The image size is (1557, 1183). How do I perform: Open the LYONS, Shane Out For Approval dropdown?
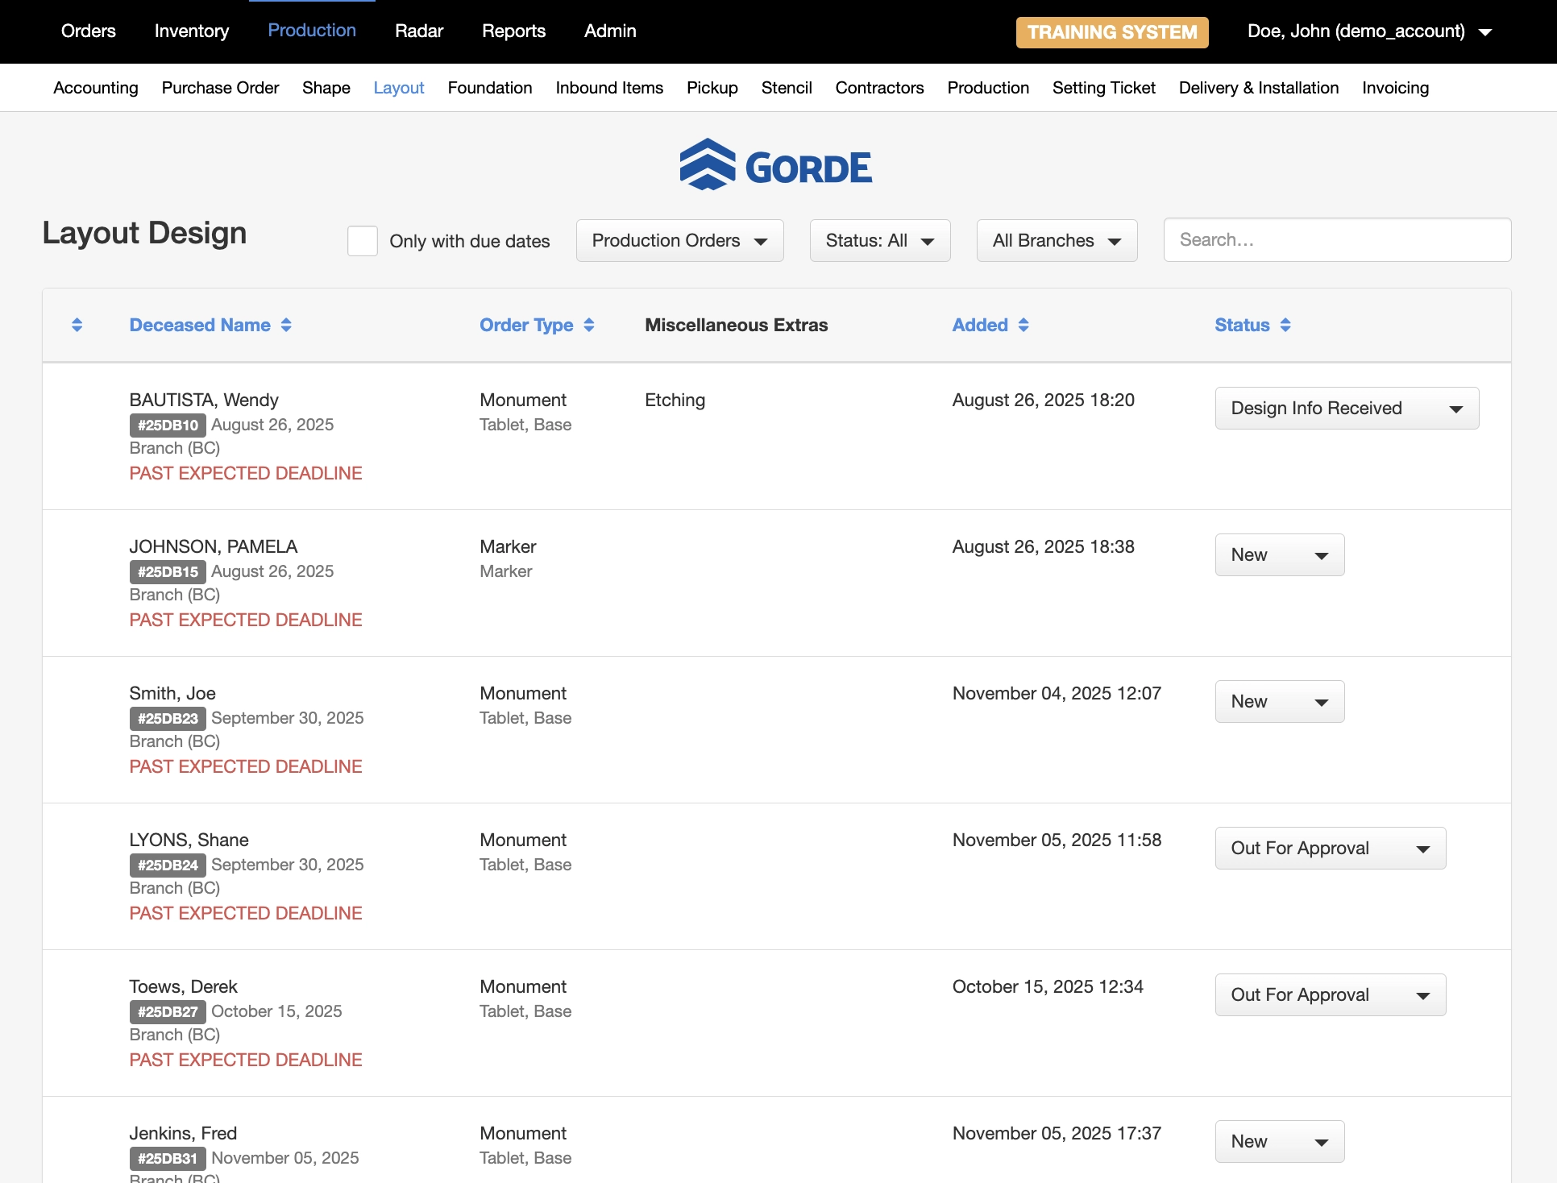1330,849
